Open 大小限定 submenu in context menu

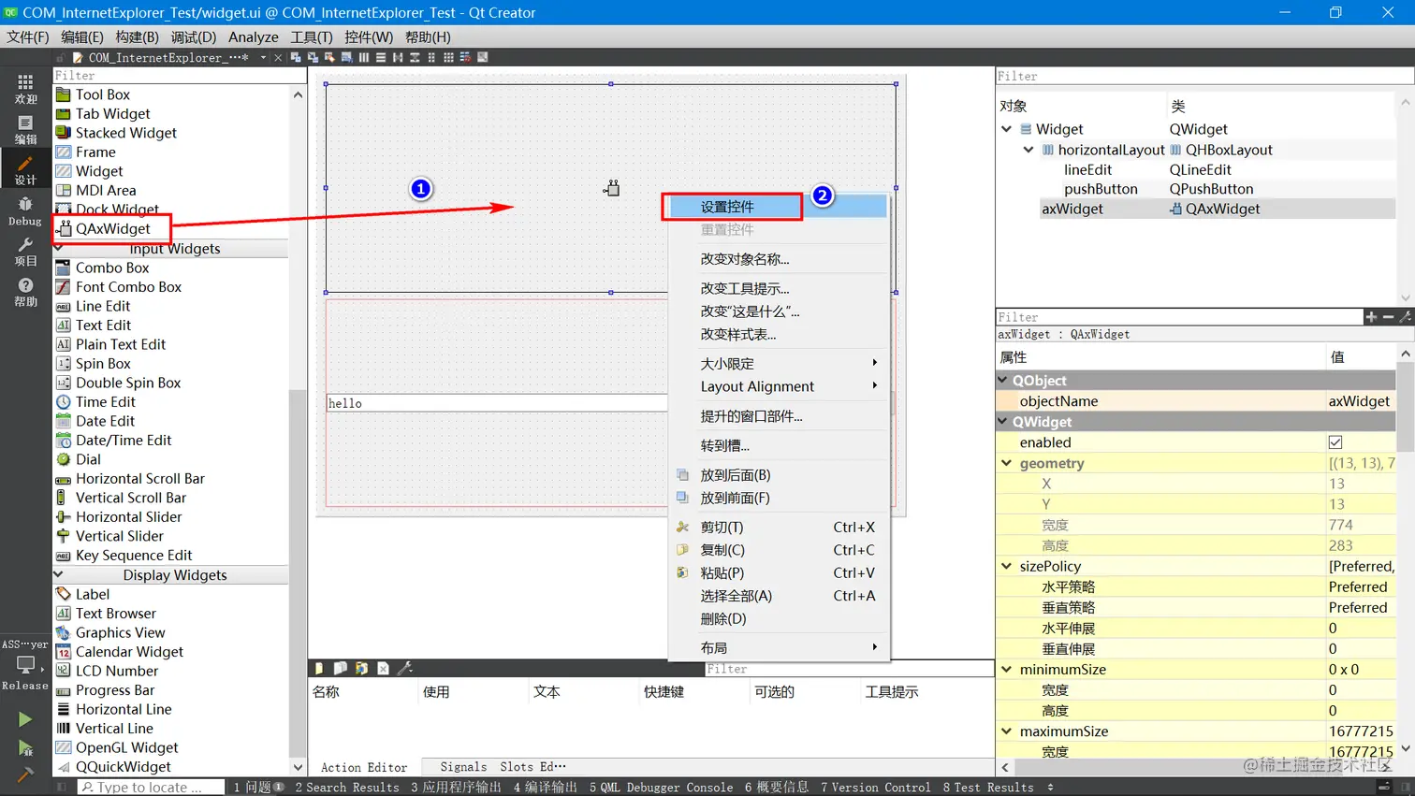point(779,364)
